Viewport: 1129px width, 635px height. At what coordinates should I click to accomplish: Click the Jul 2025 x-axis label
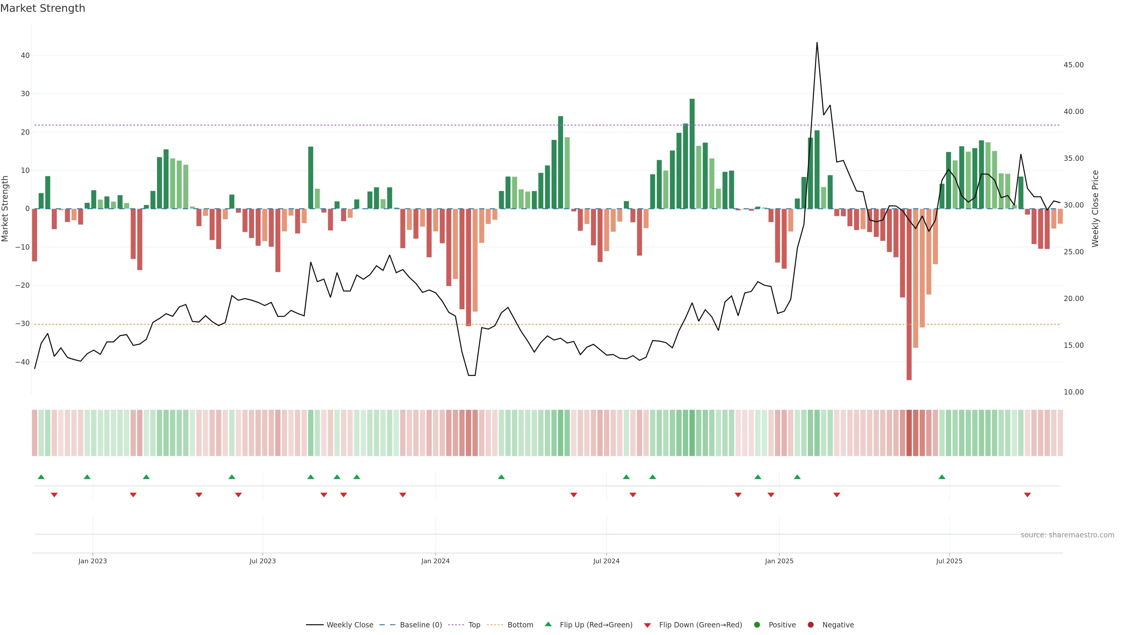click(x=949, y=561)
